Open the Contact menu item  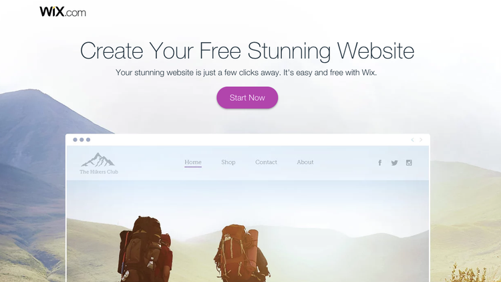[266, 162]
